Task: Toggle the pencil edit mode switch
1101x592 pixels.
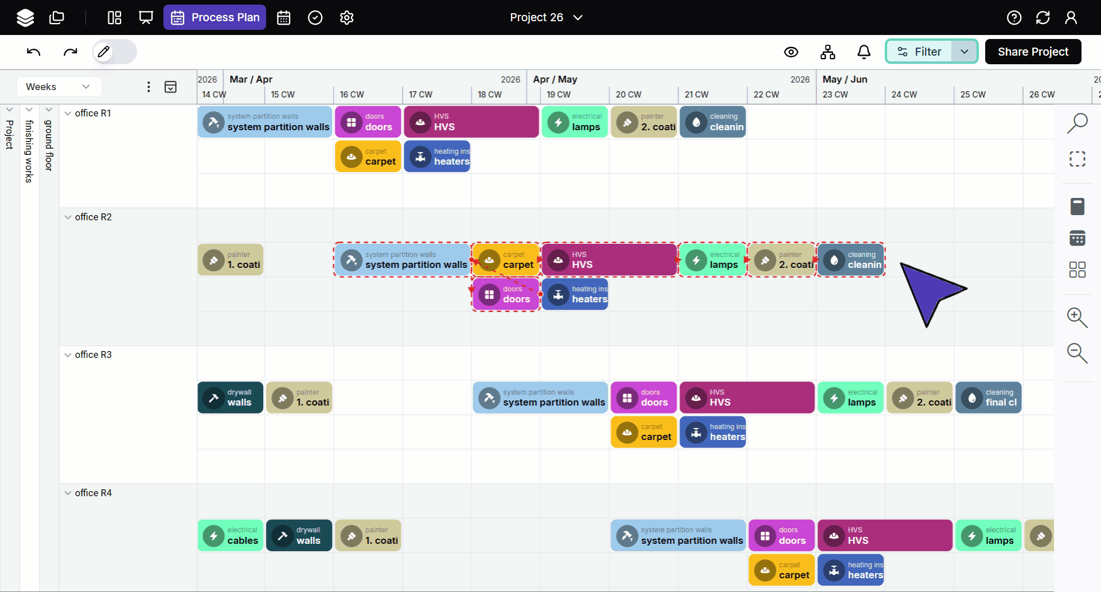Action: [115, 52]
